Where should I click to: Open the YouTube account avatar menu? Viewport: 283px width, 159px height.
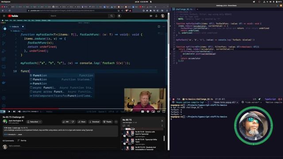pyautogui.click(x=163, y=16)
